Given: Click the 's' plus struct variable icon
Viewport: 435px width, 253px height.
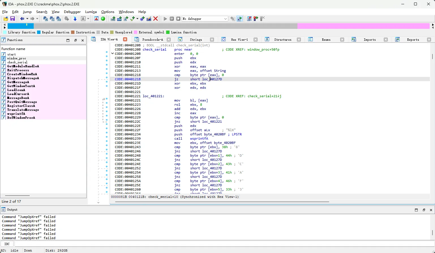Looking at the screenshot, I should tap(132, 19).
